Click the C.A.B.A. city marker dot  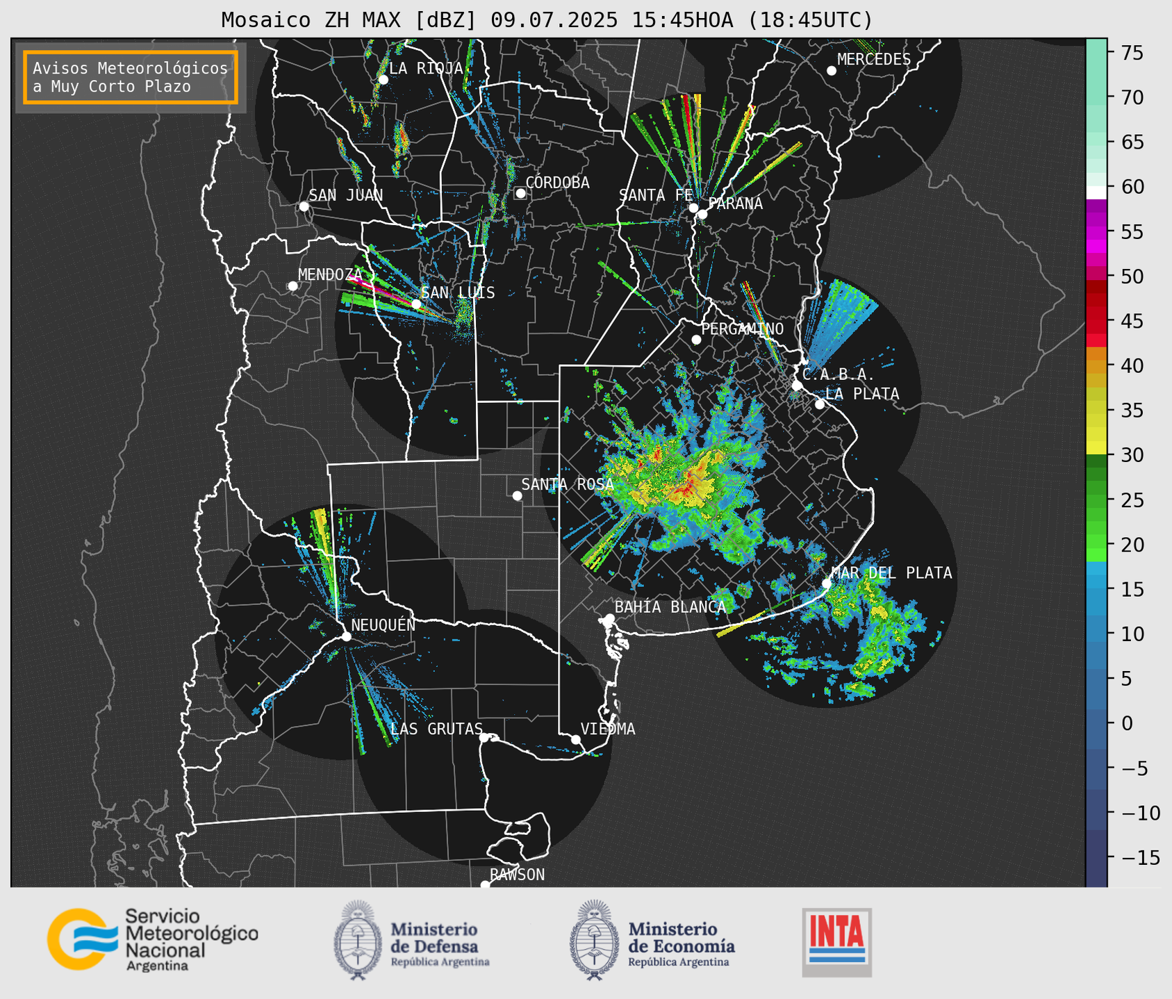(798, 385)
